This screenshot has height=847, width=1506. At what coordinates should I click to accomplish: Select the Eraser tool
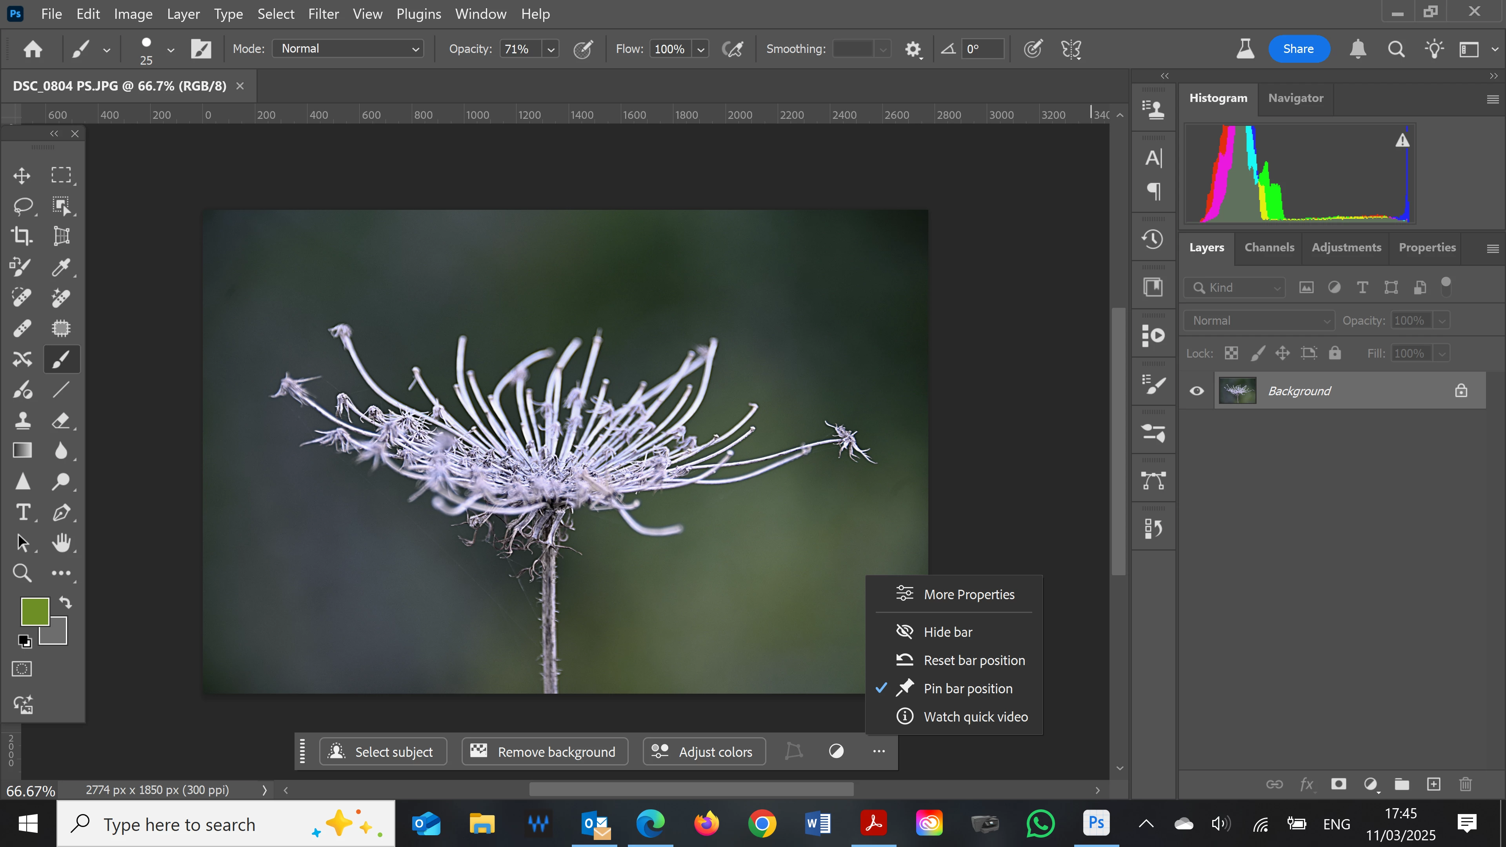(x=61, y=420)
